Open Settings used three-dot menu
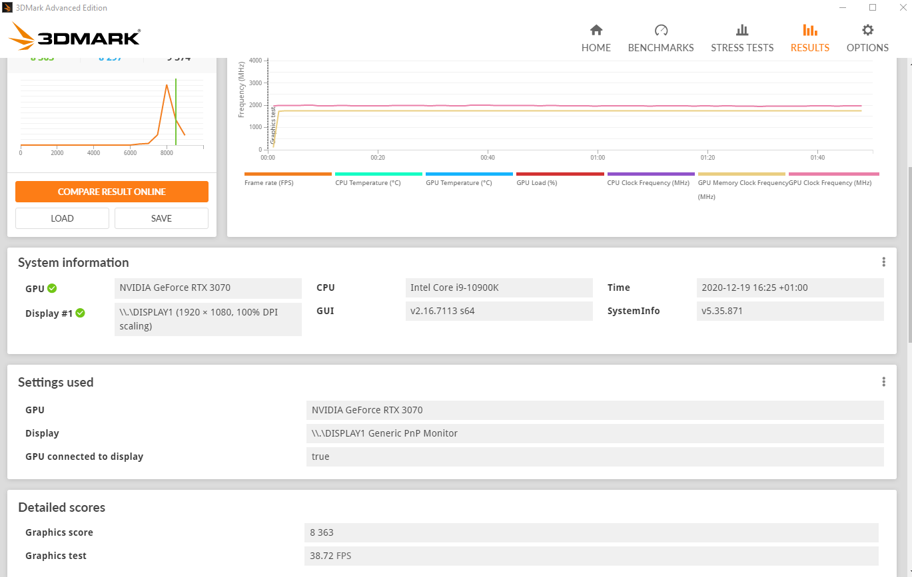 [x=883, y=382]
